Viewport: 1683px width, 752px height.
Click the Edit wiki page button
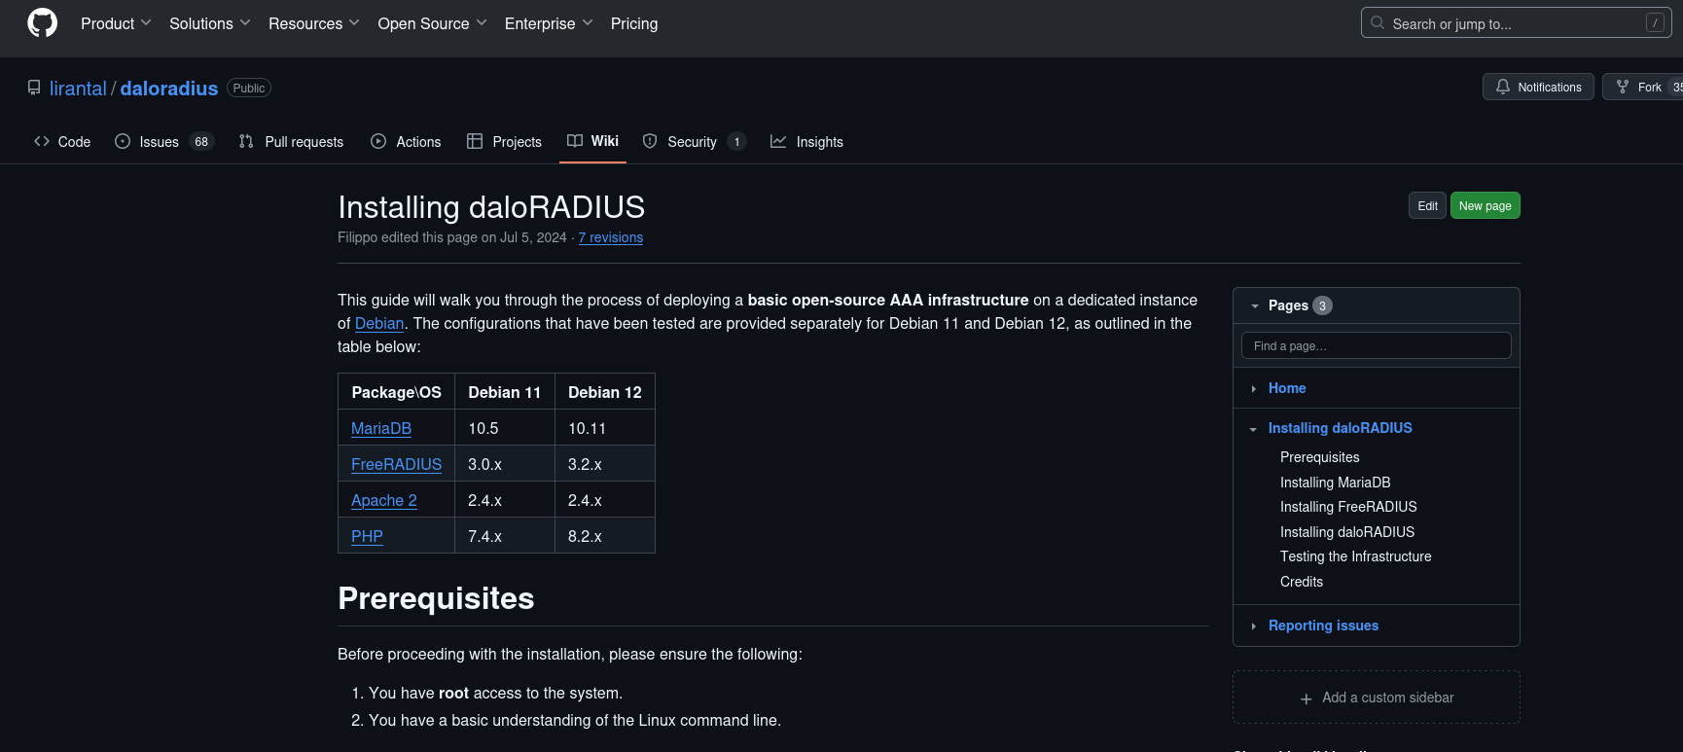tap(1427, 205)
